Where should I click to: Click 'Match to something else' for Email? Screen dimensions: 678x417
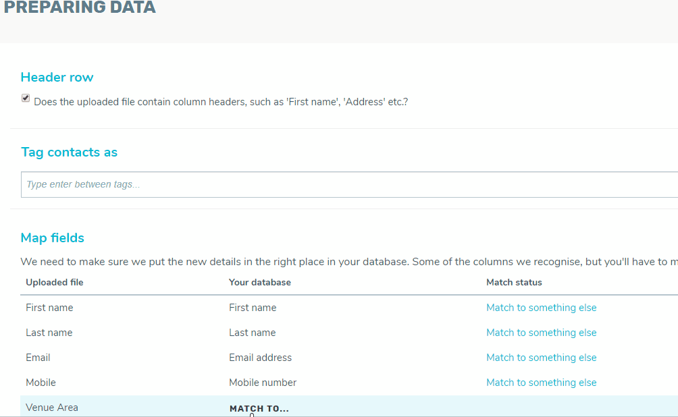click(542, 358)
